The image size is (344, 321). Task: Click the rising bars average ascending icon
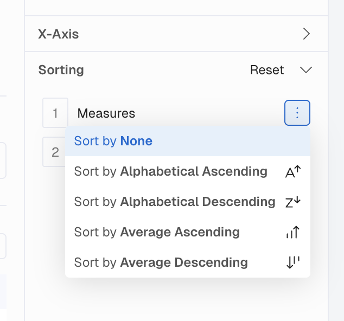pyautogui.click(x=293, y=232)
